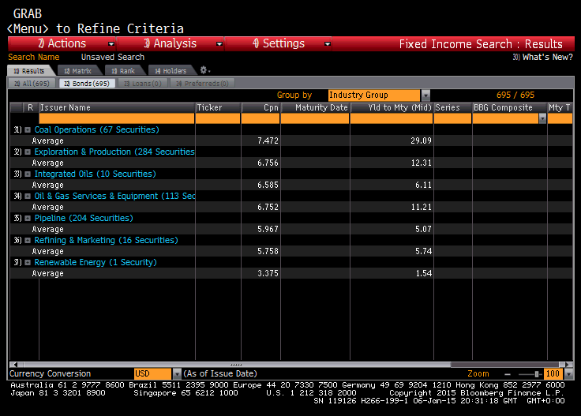The width and height of the screenshot is (581, 416).
Task: Adjust the Zoom slider handle
Action: (x=537, y=373)
